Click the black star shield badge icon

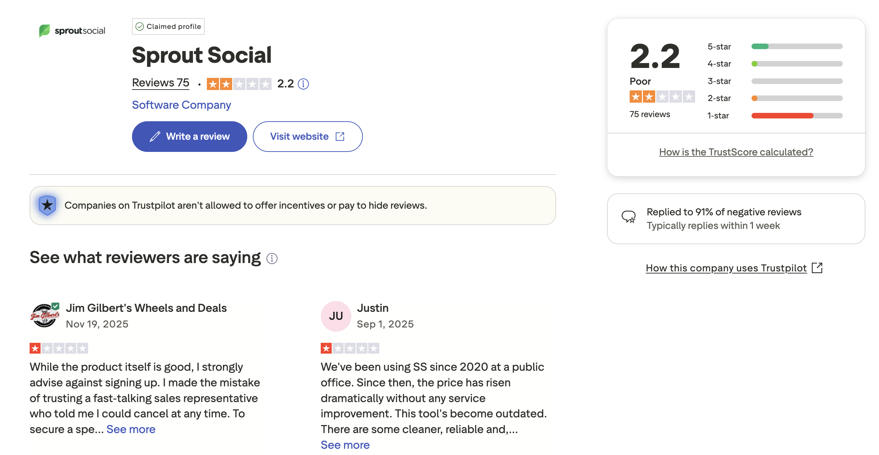(47, 206)
